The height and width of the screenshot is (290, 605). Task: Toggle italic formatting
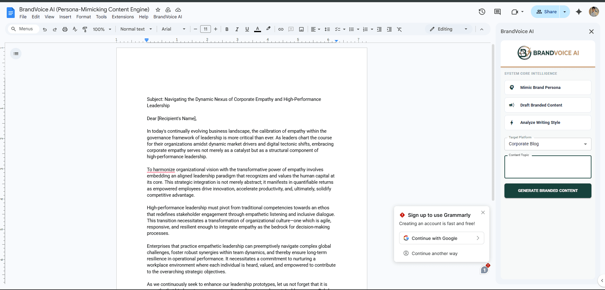tap(237, 29)
